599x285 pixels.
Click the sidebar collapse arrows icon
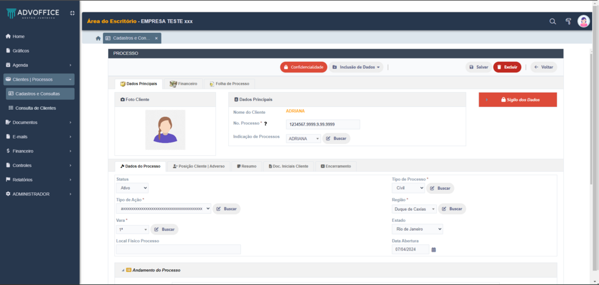[x=72, y=13]
